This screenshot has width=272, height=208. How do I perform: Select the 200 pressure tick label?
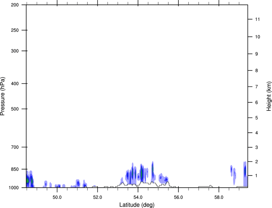[15, 5]
